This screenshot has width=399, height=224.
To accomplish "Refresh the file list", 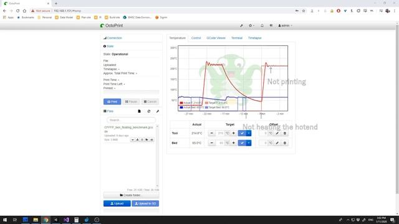I will click(x=149, y=111).
